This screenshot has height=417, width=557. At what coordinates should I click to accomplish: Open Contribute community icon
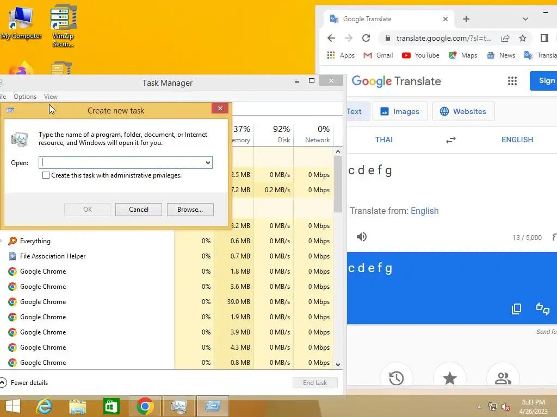[503, 378]
